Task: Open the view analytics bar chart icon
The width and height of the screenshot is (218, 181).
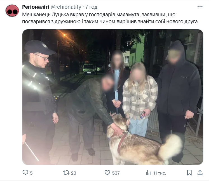Action: coord(148,173)
